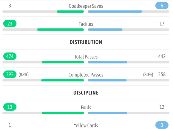Click the Tackles stat label
Screen dimensions: 173x129
point(86,24)
